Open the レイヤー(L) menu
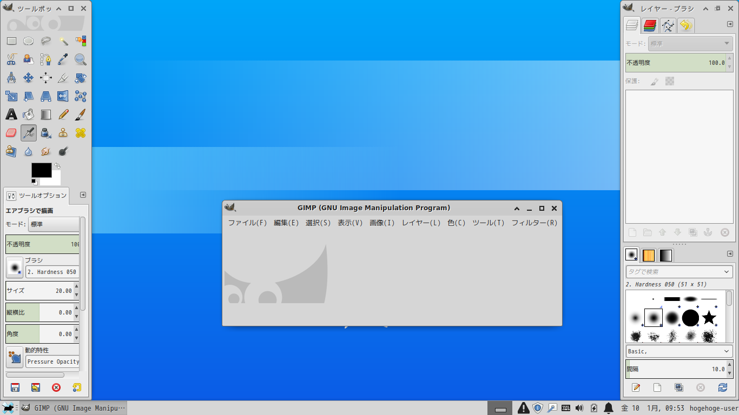 click(x=421, y=223)
